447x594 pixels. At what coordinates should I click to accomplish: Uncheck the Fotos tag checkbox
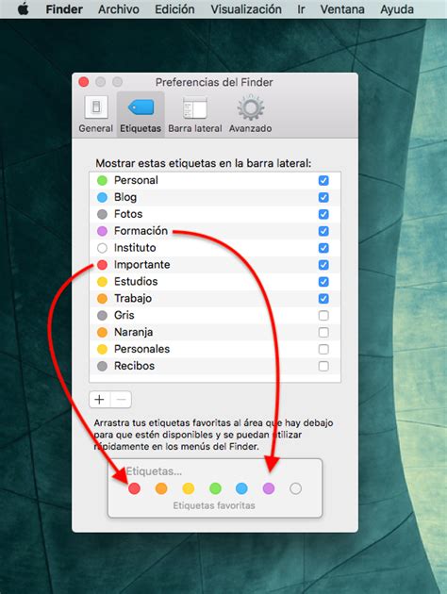coord(323,214)
